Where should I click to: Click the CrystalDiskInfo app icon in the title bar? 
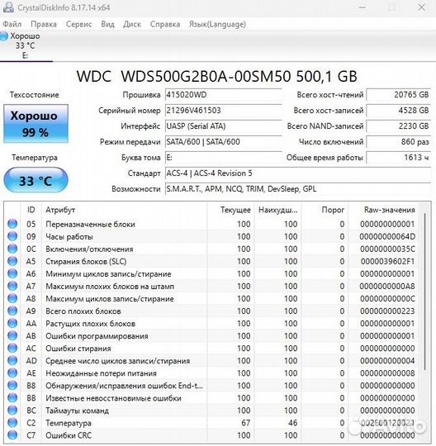[x=8, y=7]
